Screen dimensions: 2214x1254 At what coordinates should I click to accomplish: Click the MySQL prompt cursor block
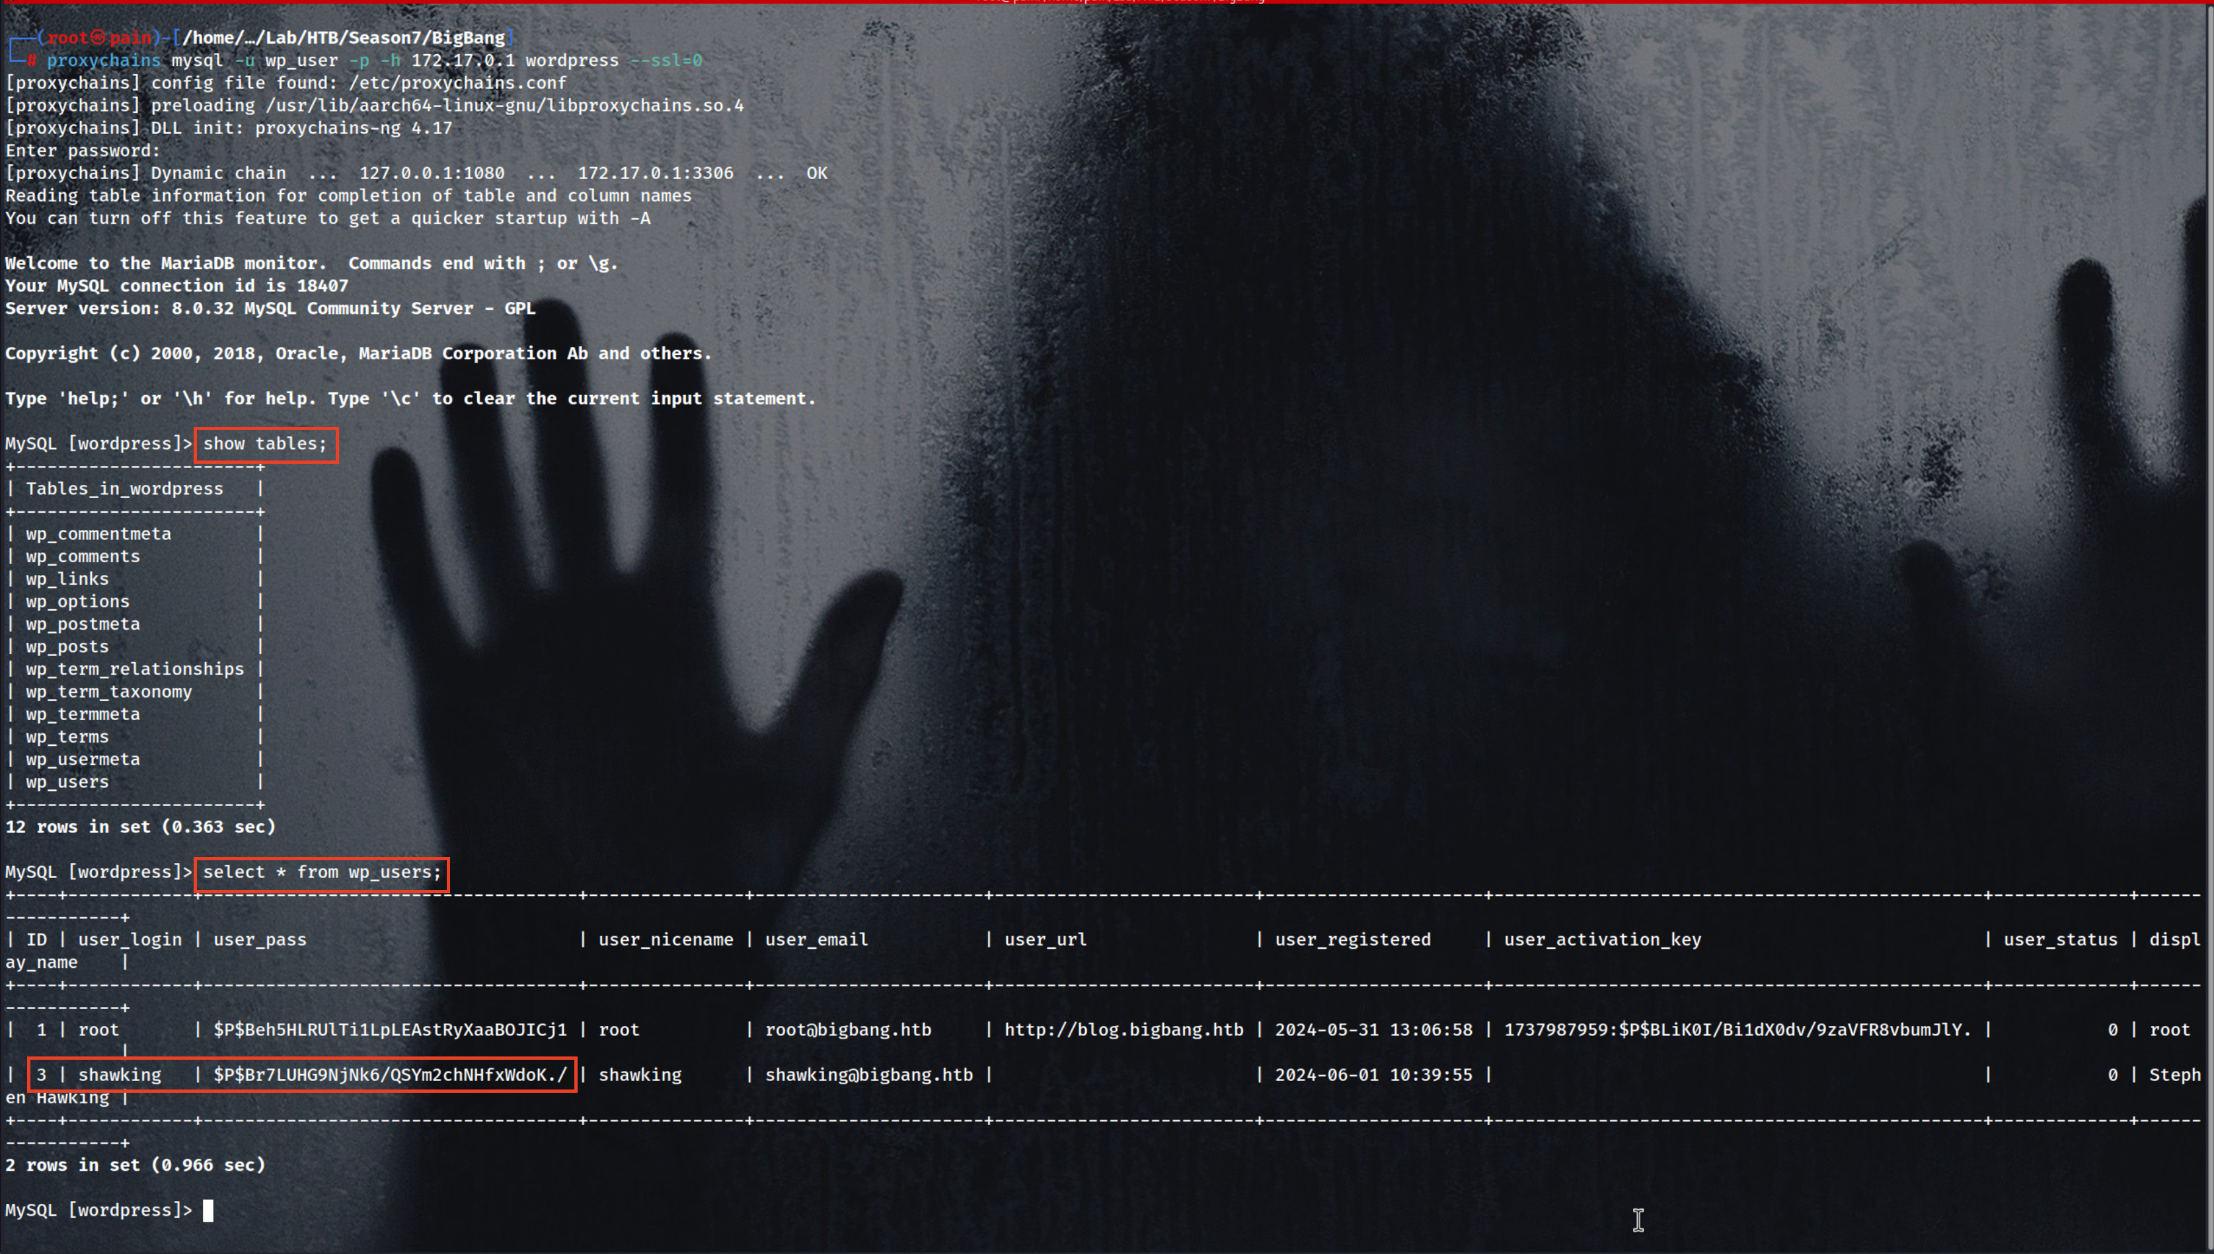[208, 1210]
